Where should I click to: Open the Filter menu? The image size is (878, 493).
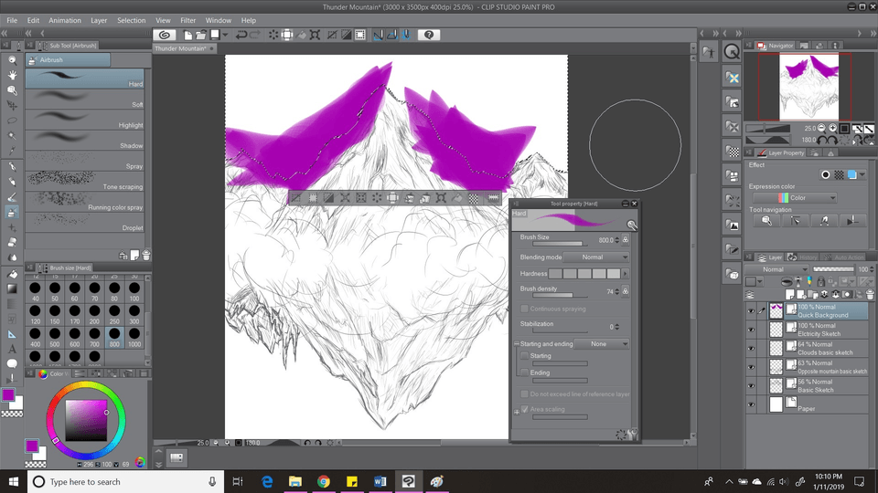187,20
